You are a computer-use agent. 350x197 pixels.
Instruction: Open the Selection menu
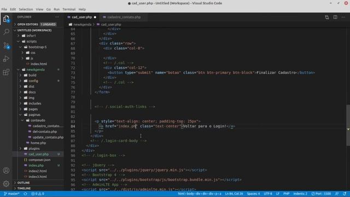coord(26,9)
